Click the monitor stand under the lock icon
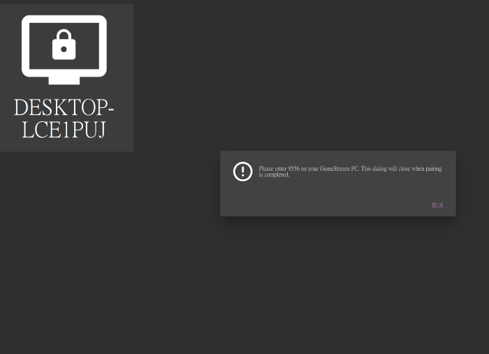Image resolution: width=489 pixels, height=354 pixels. 64,79
